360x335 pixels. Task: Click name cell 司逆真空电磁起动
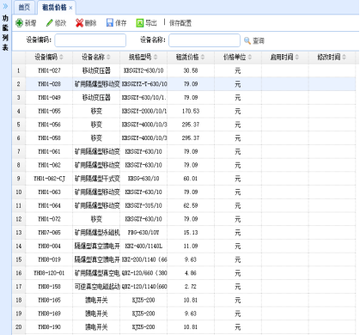(x=97, y=286)
